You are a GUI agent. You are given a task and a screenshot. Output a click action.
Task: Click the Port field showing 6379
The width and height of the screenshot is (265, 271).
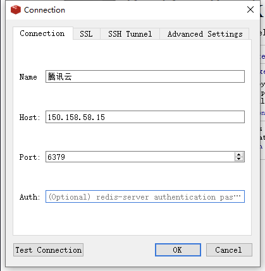[x=140, y=157]
